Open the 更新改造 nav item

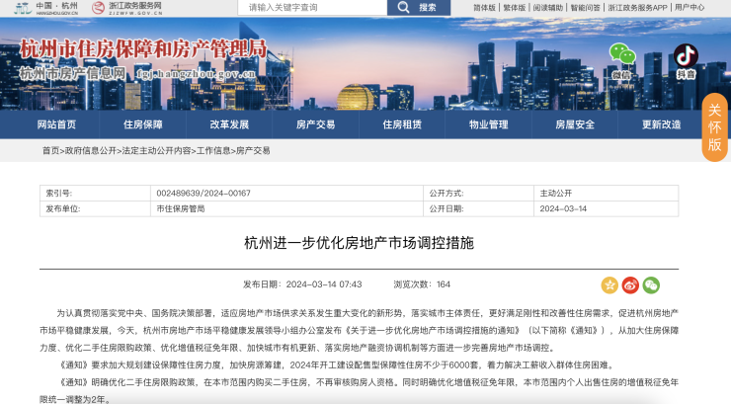(x=661, y=124)
